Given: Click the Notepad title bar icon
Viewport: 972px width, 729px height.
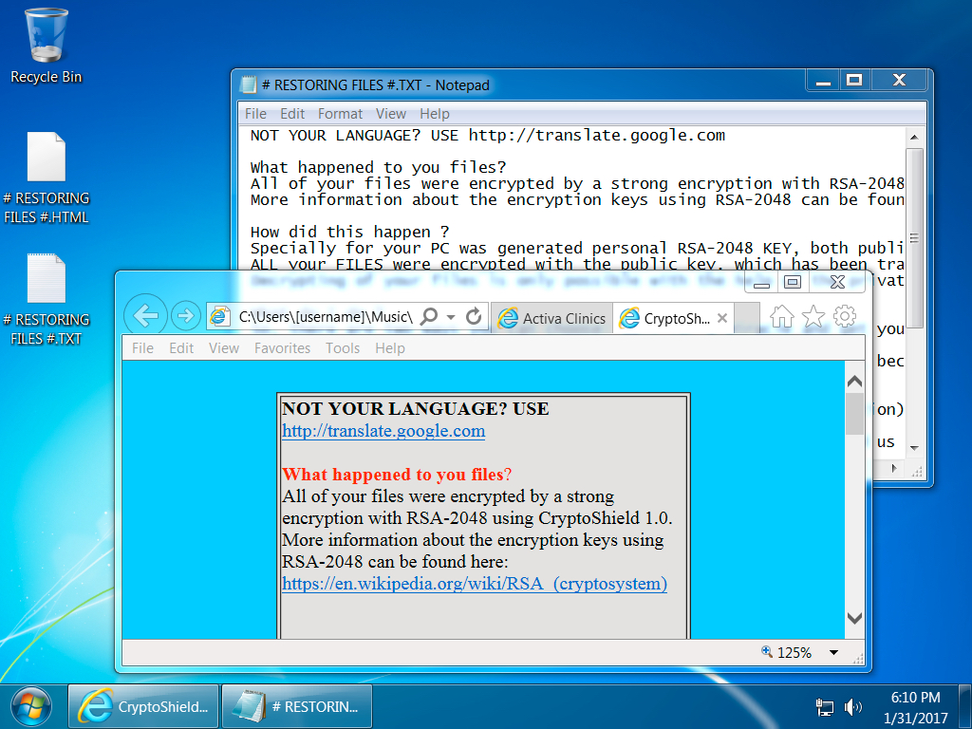Looking at the screenshot, I should click(248, 84).
